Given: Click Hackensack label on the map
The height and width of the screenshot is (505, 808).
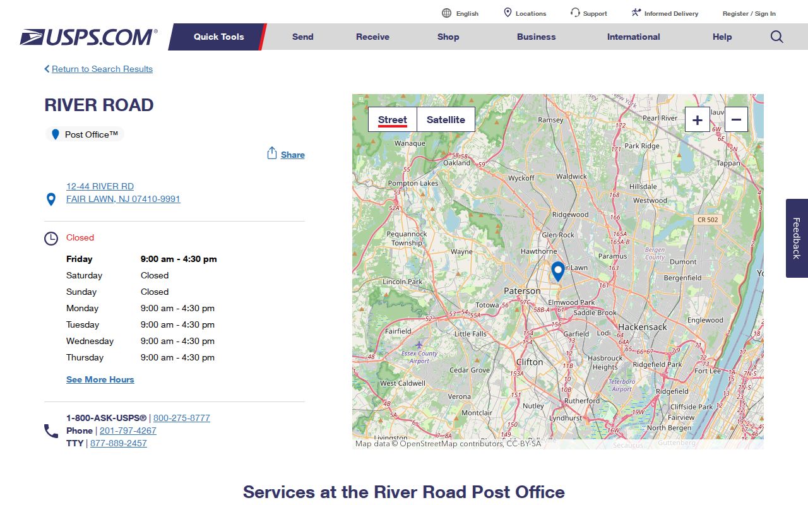Looking at the screenshot, I should coord(643,327).
